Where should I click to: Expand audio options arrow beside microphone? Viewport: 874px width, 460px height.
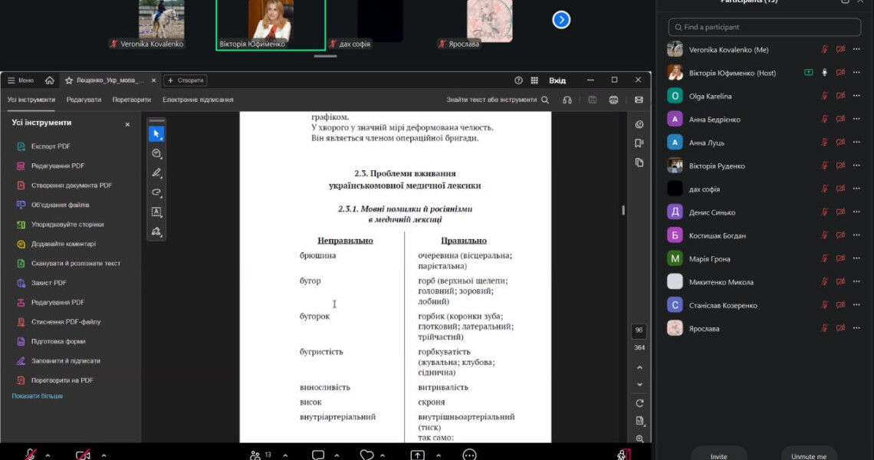[x=48, y=455]
